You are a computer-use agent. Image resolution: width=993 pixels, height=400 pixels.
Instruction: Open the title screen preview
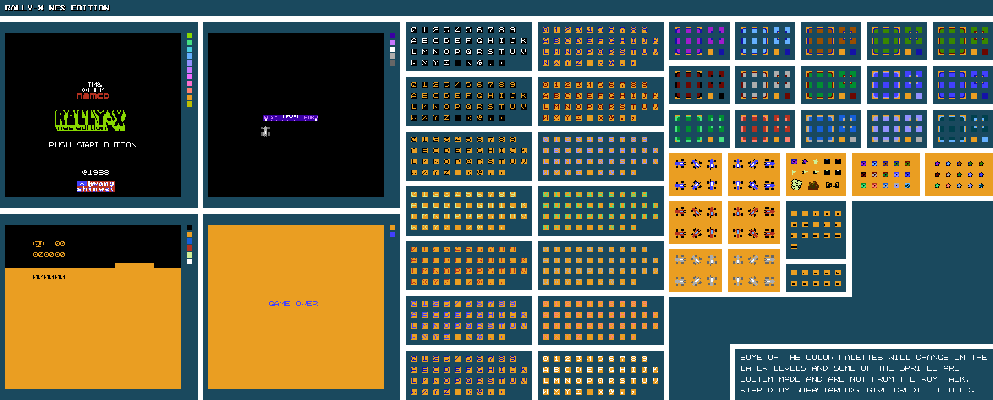pos(93,115)
